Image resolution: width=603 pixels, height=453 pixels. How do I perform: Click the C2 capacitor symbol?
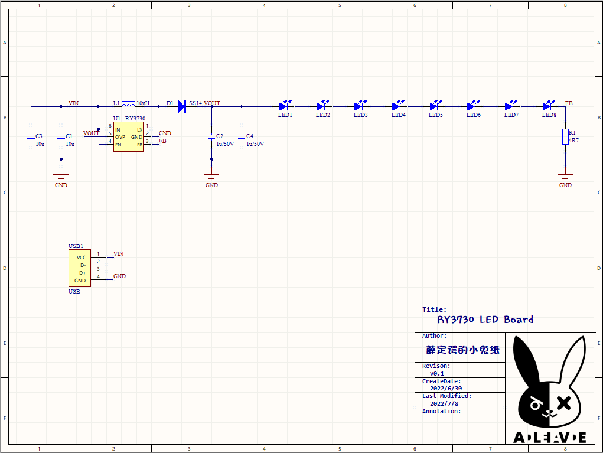(x=211, y=136)
